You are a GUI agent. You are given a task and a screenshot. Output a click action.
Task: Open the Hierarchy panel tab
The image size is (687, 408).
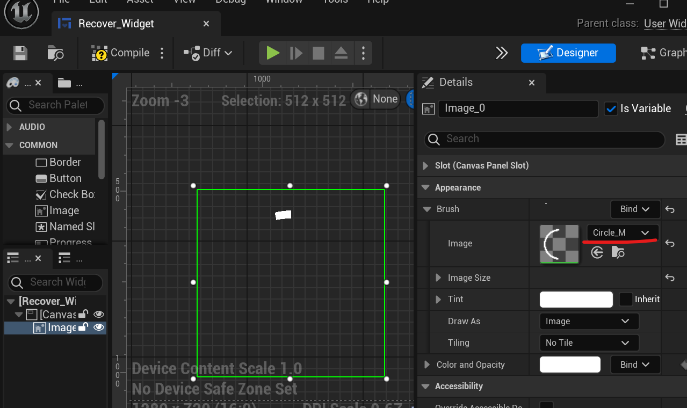pyautogui.click(x=19, y=259)
